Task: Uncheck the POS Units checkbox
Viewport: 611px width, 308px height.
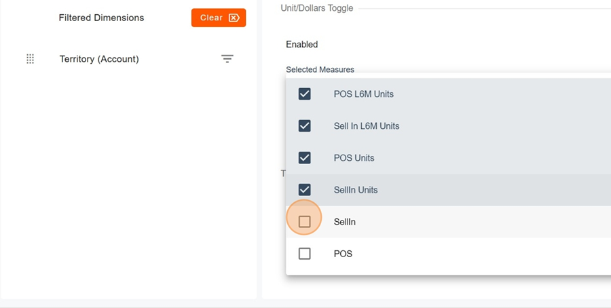Action: [x=305, y=158]
